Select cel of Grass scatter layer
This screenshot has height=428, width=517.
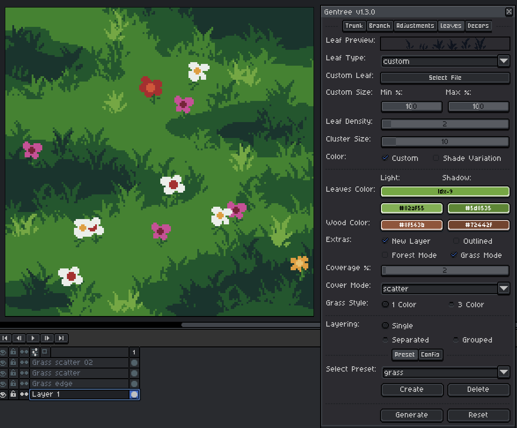[x=134, y=373]
